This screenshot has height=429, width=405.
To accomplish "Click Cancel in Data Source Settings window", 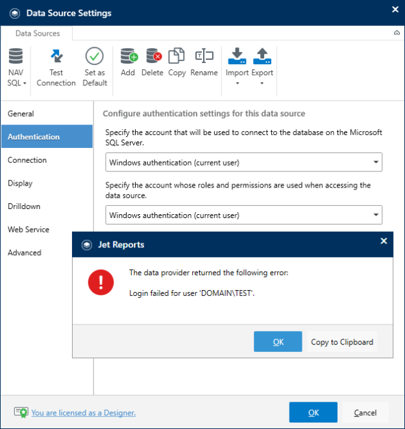I will (365, 412).
